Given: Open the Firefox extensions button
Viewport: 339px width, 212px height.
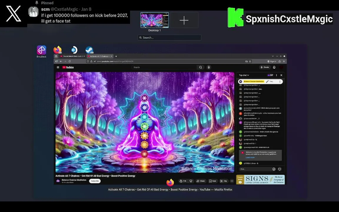Looking at the screenshot, I should (280, 62).
